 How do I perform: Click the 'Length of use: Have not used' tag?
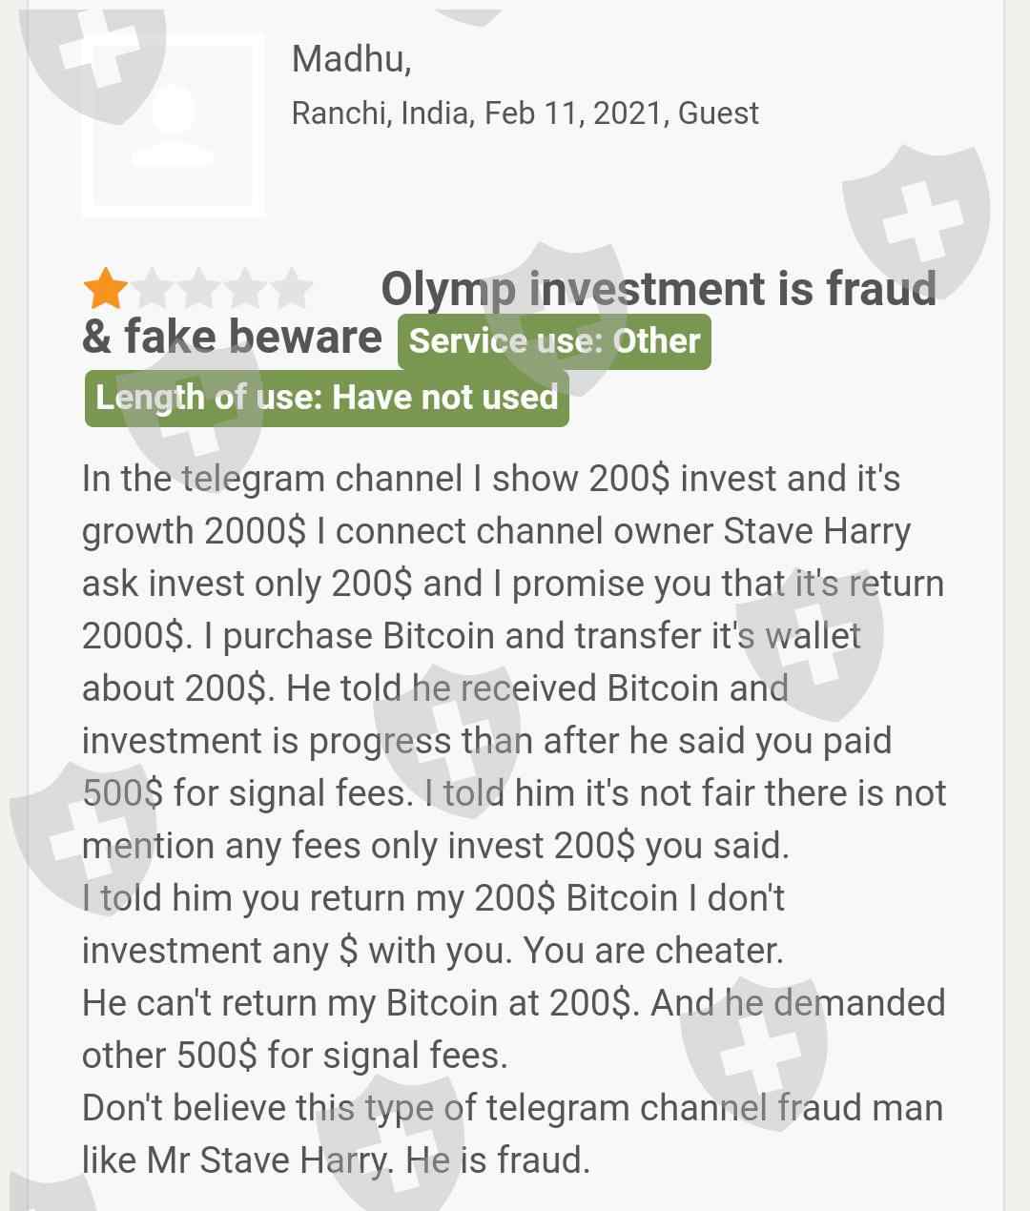tap(326, 397)
